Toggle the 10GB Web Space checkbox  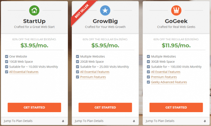pyautogui.click(x=7, y=62)
